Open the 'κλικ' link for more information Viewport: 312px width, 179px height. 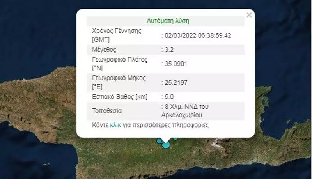[115, 125]
